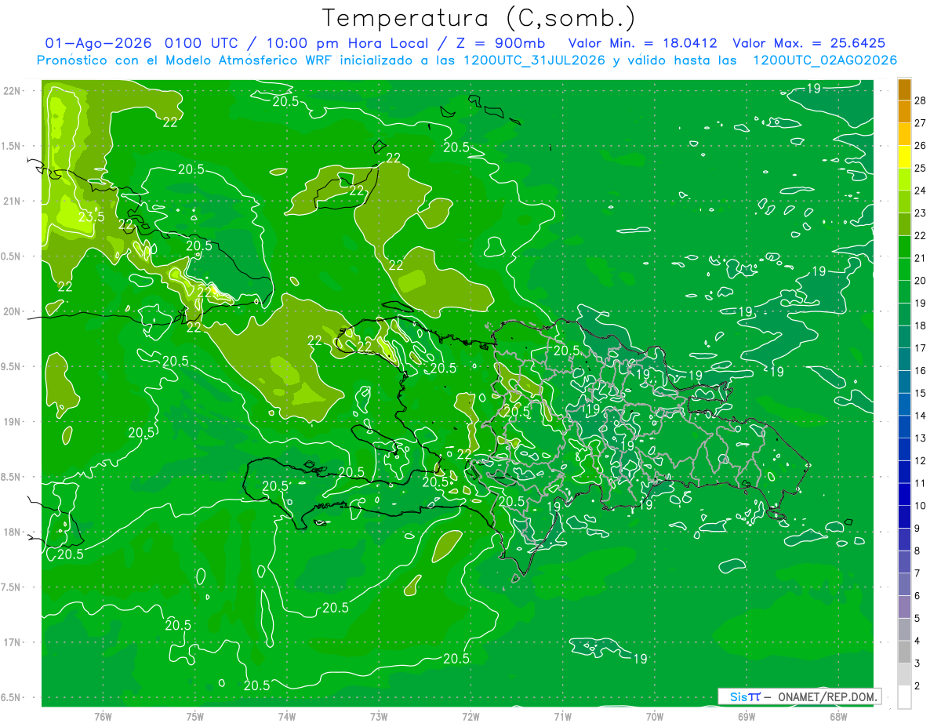This screenshot has height=727, width=941.
Task: Click the '23.5' contour label over Cuba
Action: (x=90, y=216)
